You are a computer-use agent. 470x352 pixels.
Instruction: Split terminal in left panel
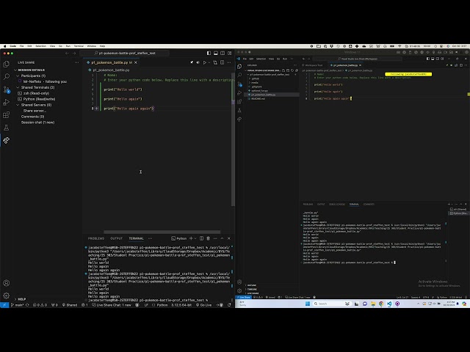(x=201, y=238)
